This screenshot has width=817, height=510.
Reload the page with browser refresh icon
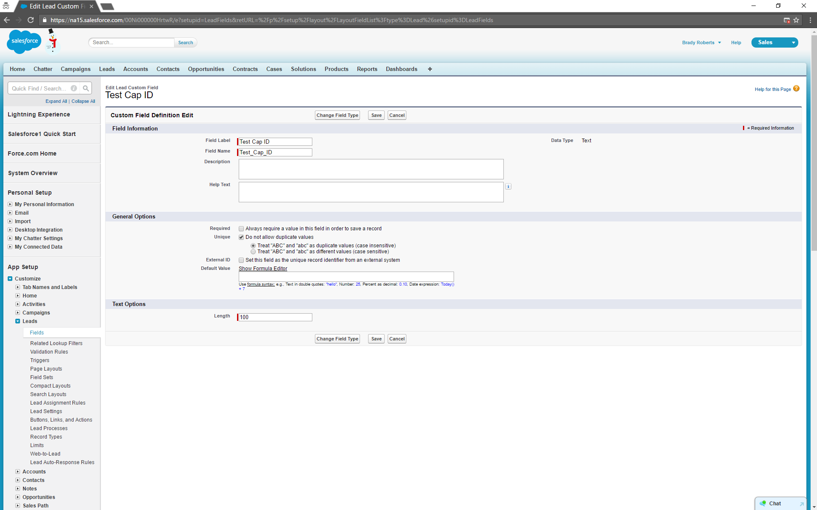tap(31, 20)
